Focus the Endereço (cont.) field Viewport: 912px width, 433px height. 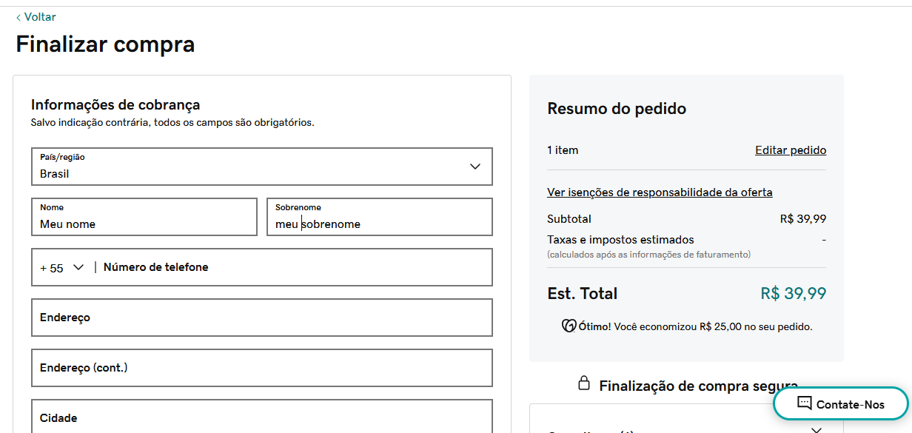262,368
